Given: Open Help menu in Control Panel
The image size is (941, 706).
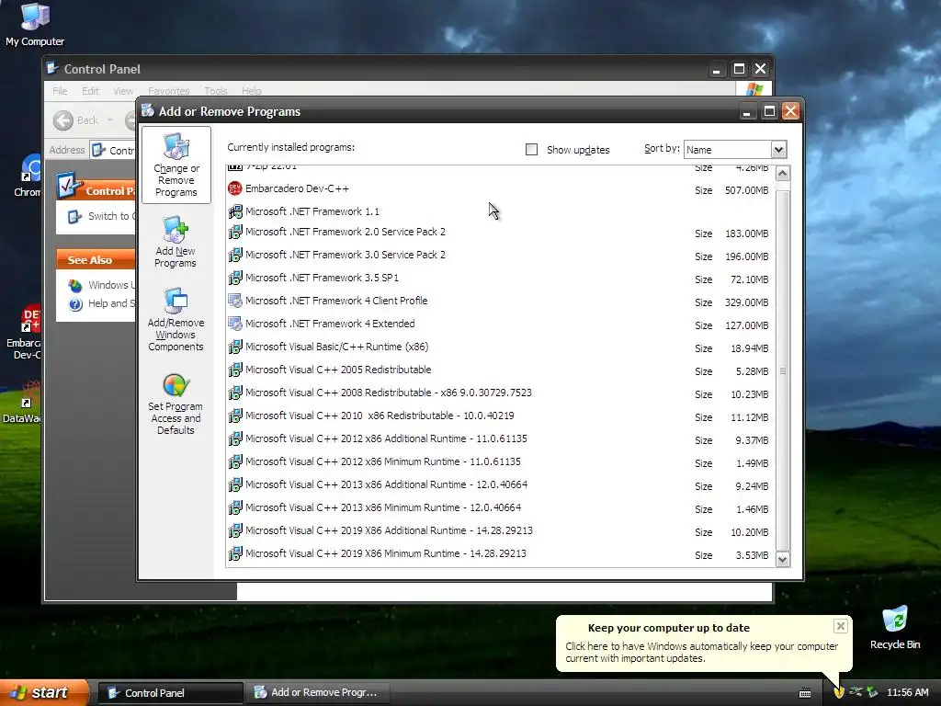Looking at the screenshot, I should [252, 91].
